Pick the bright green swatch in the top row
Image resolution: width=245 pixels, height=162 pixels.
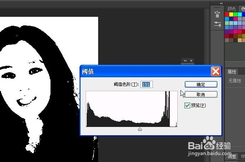(235, 15)
